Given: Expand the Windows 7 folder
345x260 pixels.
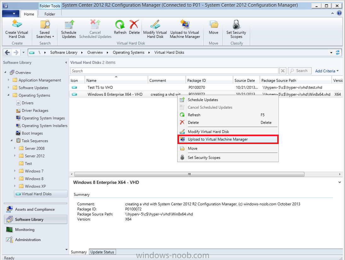Looking at the screenshot, I should point(15,171).
